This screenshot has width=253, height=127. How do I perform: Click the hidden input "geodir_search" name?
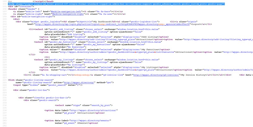[x=57, y=85]
